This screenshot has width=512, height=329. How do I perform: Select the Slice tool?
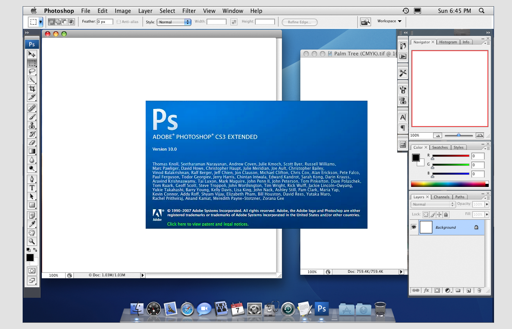point(32,97)
